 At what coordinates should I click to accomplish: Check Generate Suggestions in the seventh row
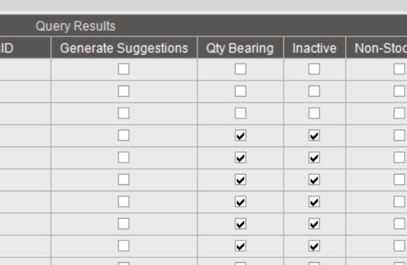124,201
